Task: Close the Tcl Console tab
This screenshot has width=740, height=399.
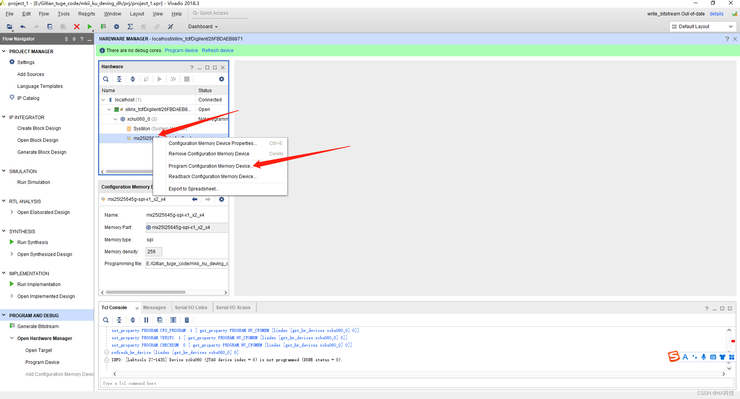Action: [x=137, y=308]
